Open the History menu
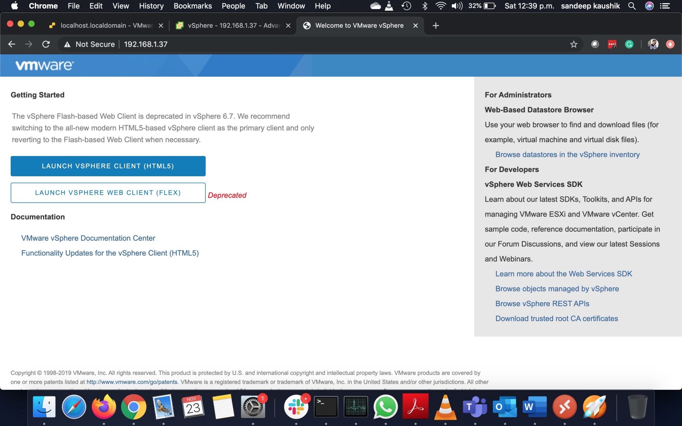The width and height of the screenshot is (682, 426). tap(151, 6)
